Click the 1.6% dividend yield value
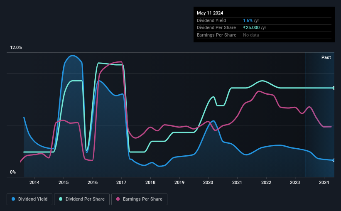This screenshot has height=211, width=341. click(248, 20)
